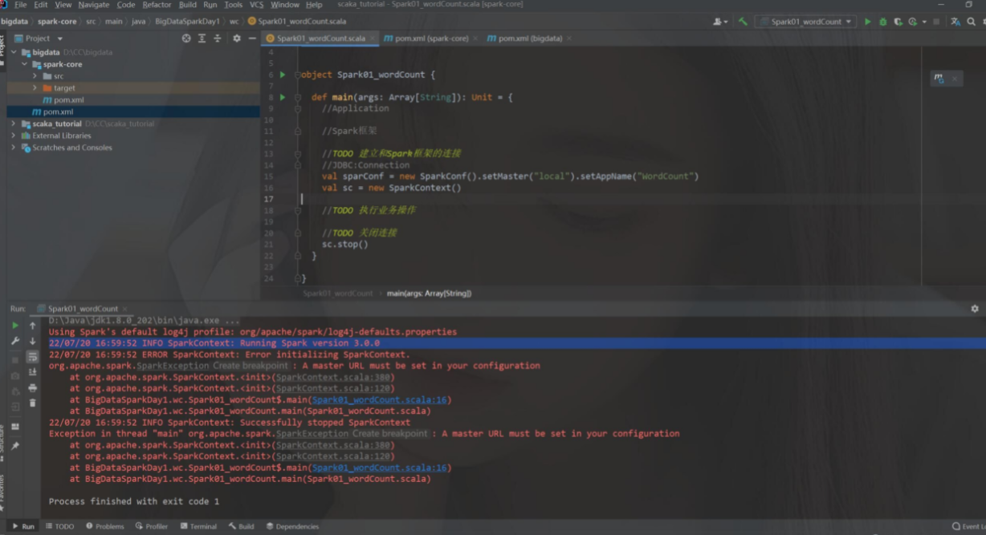The height and width of the screenshot is (535, 986).
Task: Open the Refactor menu
Action: (x=157, y=5)
